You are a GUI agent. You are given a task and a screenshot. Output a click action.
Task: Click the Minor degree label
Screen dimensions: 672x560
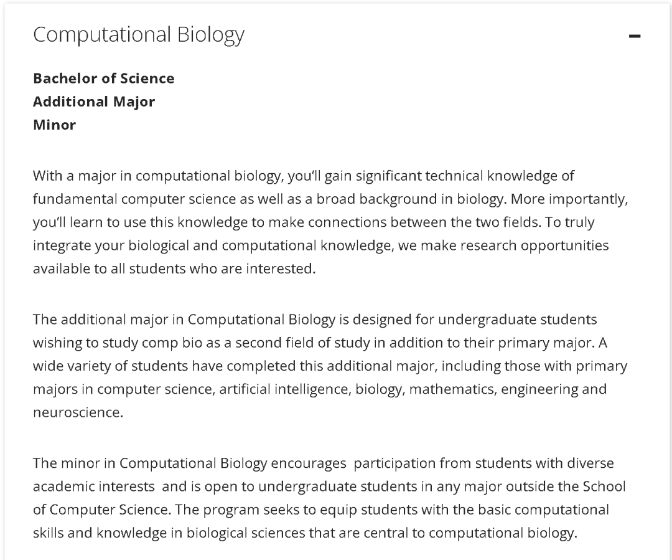point(54,125)
